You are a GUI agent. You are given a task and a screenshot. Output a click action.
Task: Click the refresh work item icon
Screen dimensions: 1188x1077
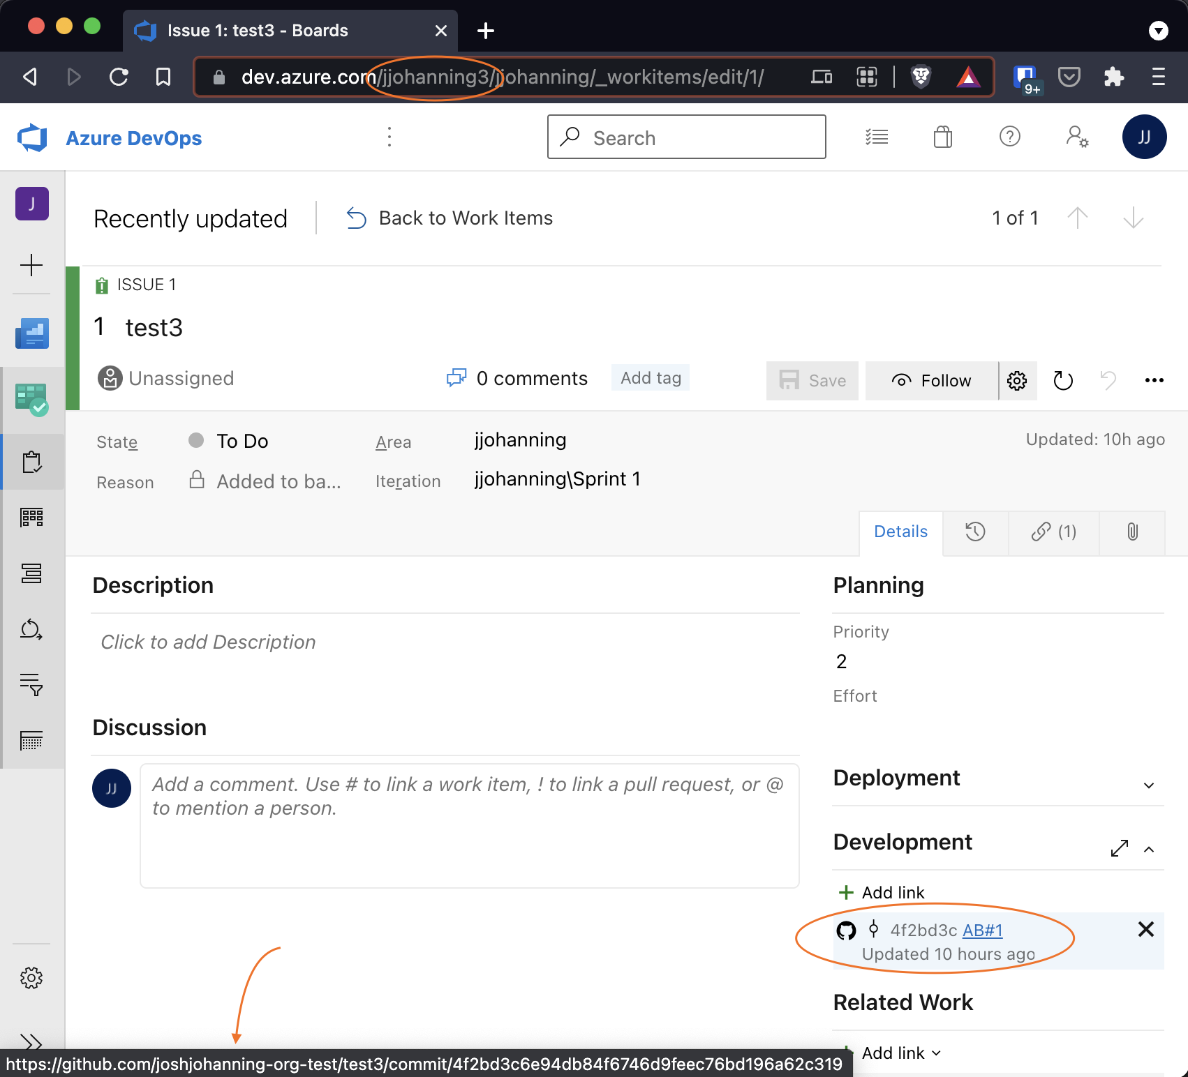click(x=1062, y=380)
